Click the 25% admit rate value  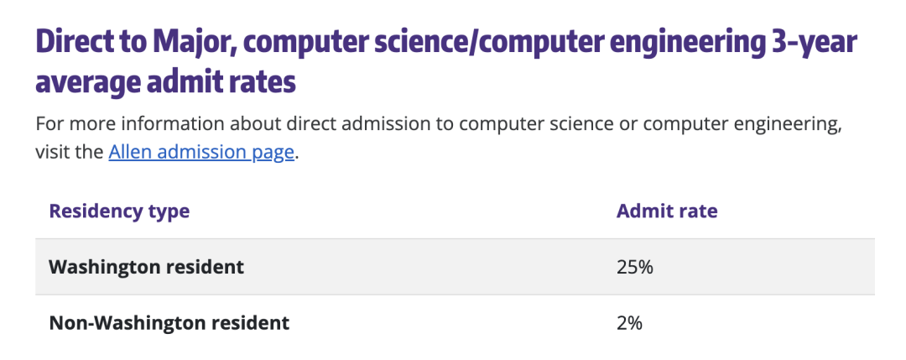point(635,268)
